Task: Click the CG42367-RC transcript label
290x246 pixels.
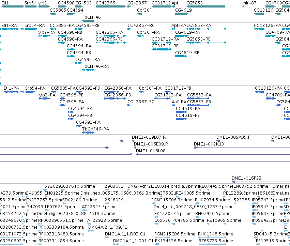Action: 141,25
